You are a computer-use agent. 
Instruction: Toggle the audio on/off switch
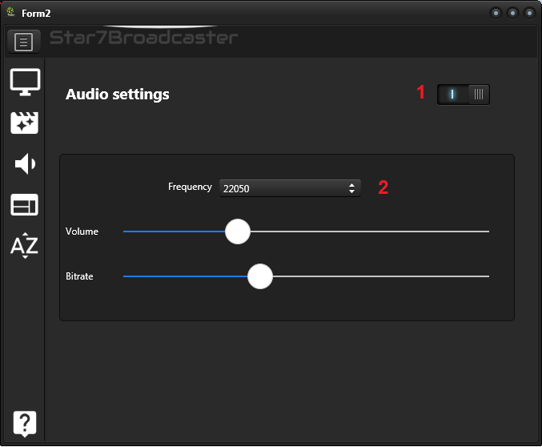(x=464, y=94)
